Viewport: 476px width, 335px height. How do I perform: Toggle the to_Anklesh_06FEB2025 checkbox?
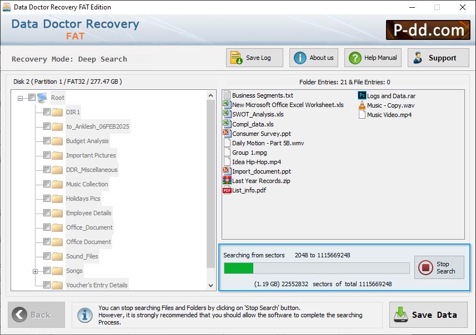tap(47, 126)
